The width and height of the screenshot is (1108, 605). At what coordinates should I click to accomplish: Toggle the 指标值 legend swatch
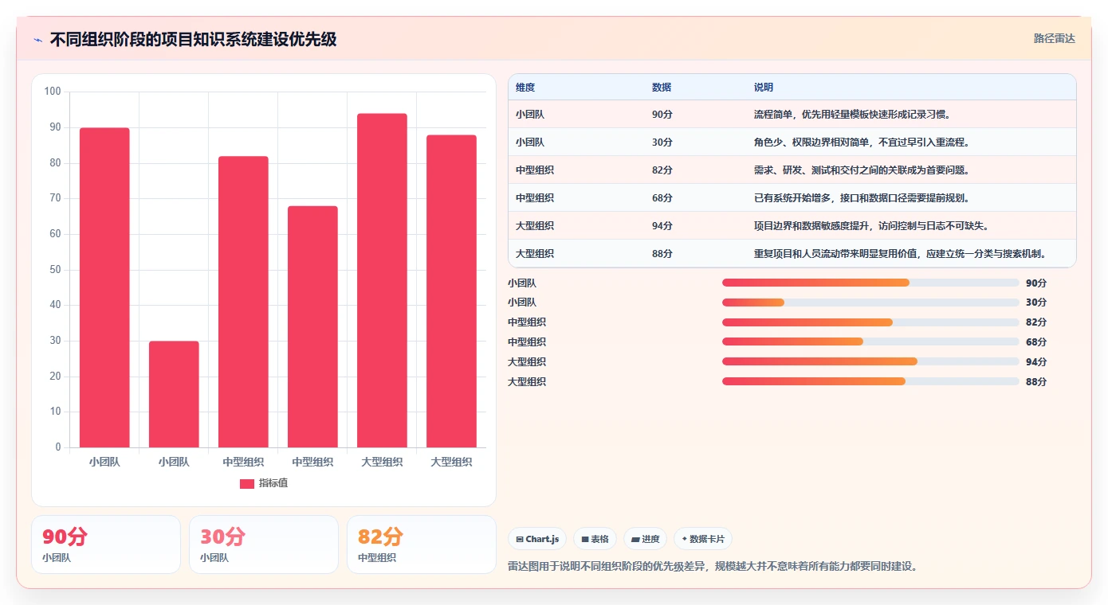(x=247, y=483)
